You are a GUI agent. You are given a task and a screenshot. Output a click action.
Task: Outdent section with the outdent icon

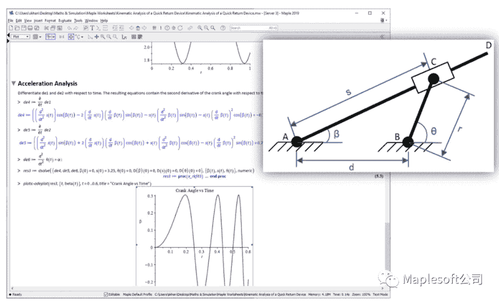pyautogui.click(x=122, y=28)
